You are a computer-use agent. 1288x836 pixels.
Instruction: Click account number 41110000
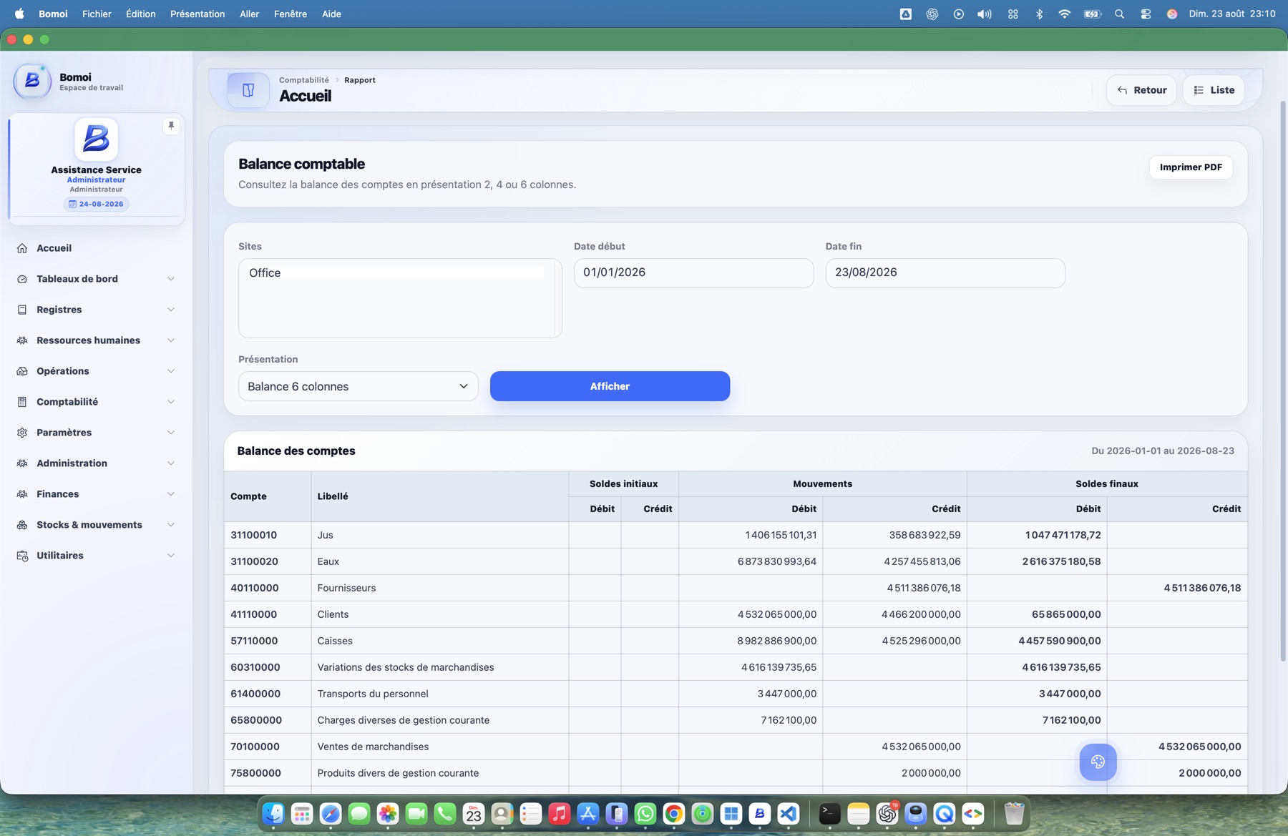(254, 614)
